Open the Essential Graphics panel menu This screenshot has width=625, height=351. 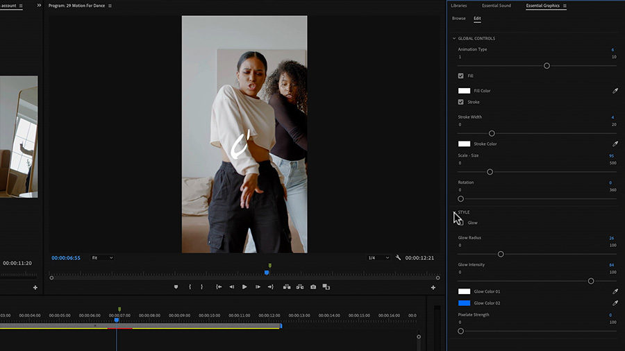click(565, 6)
